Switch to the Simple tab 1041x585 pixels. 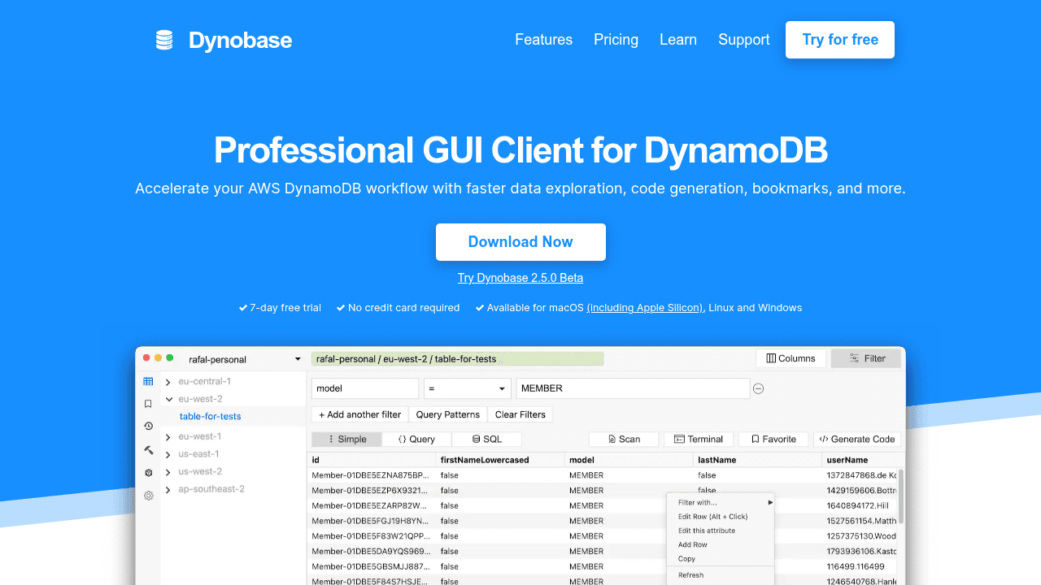tap(346, 439)
